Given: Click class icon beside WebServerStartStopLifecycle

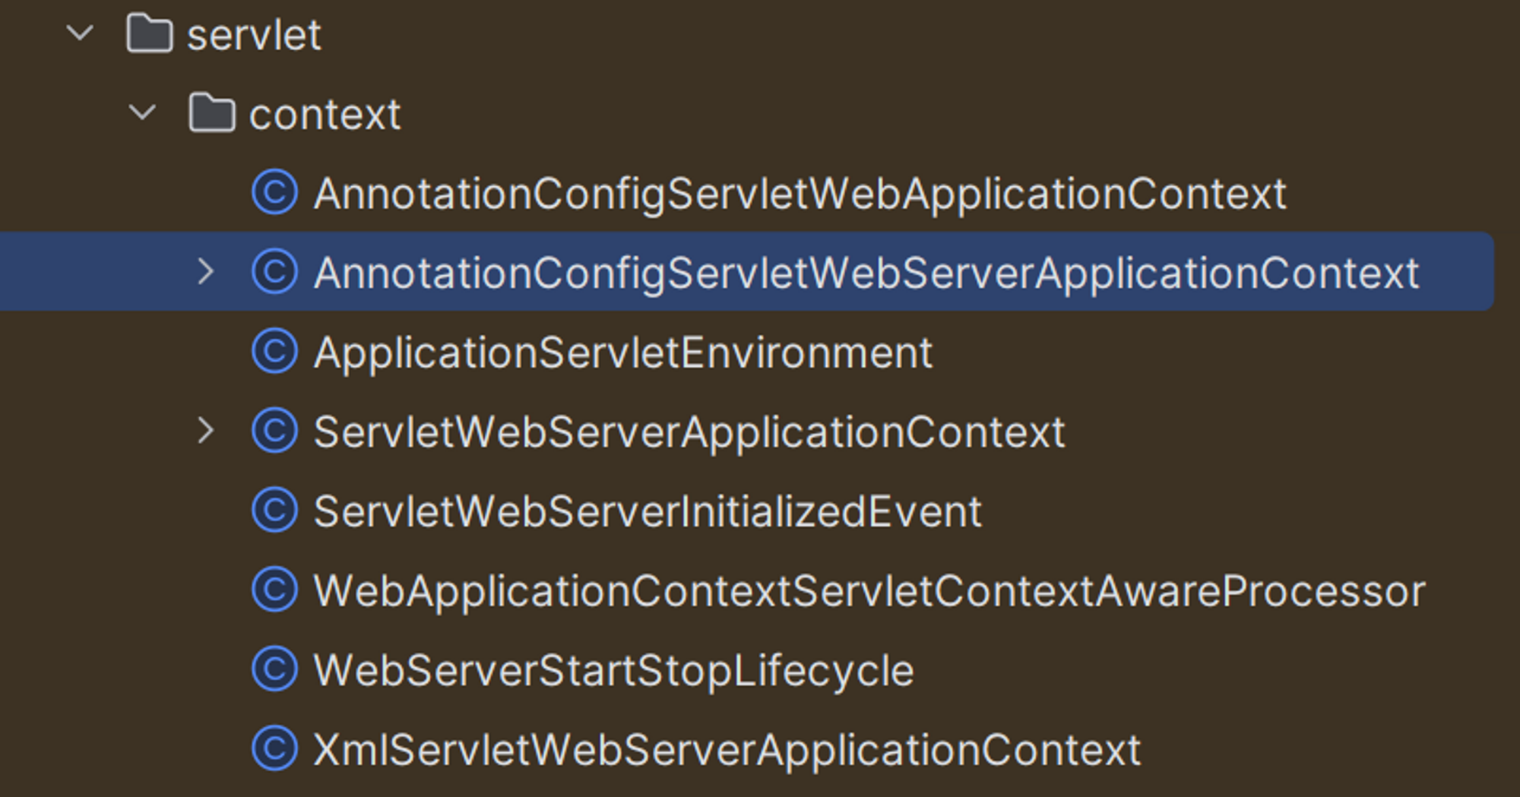Looking at the screenshot, I should tap(274, 670).
